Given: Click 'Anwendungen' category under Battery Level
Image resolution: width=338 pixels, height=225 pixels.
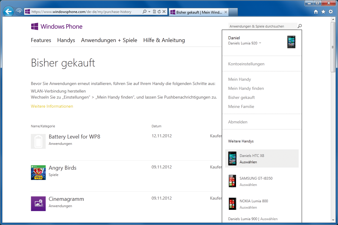Looking at the screenshot, I should (60, 144).
